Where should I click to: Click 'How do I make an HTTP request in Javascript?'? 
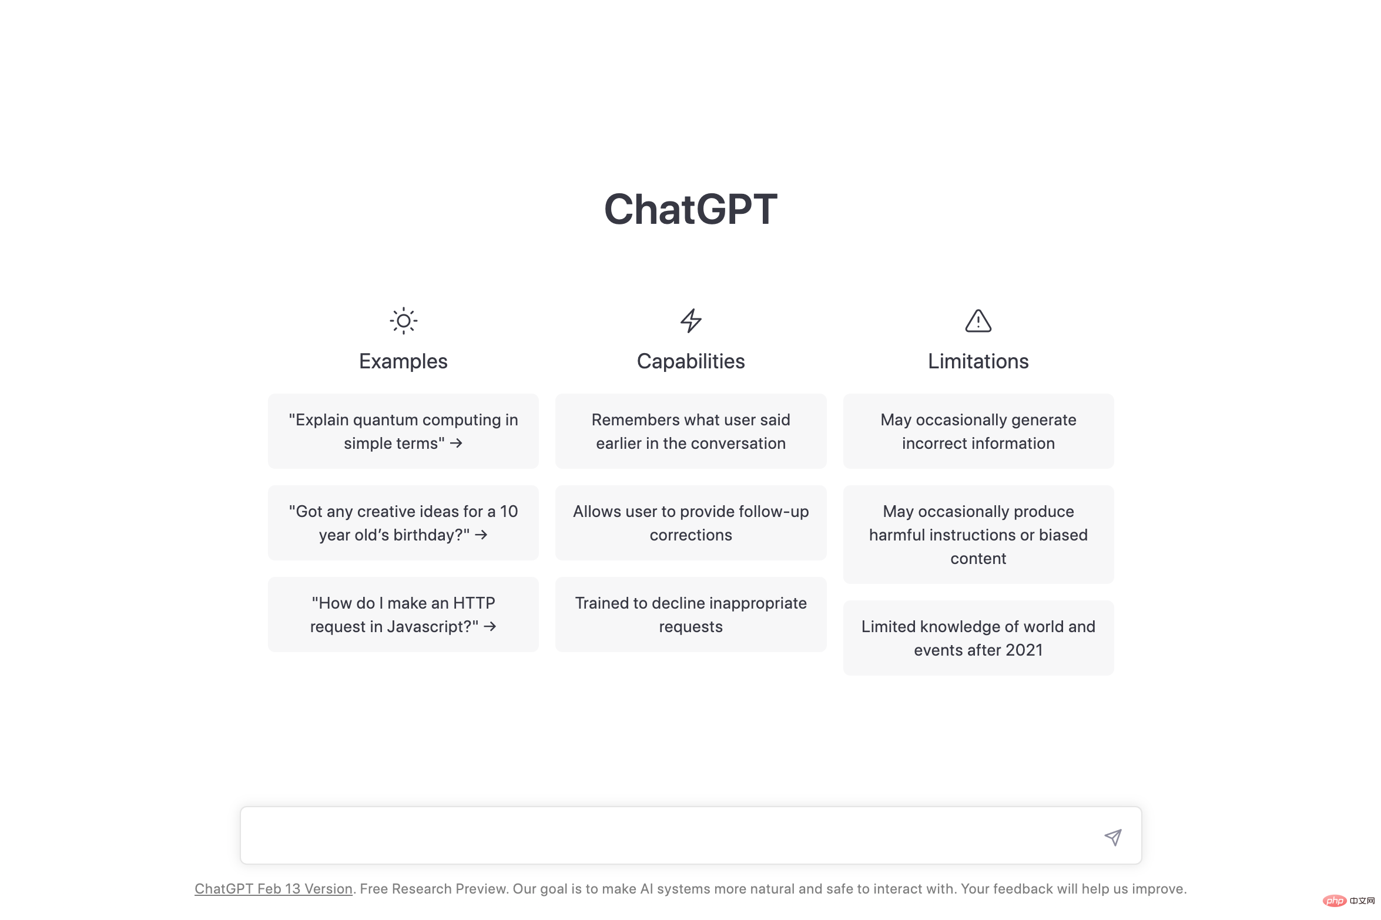[x=404, y=614]
